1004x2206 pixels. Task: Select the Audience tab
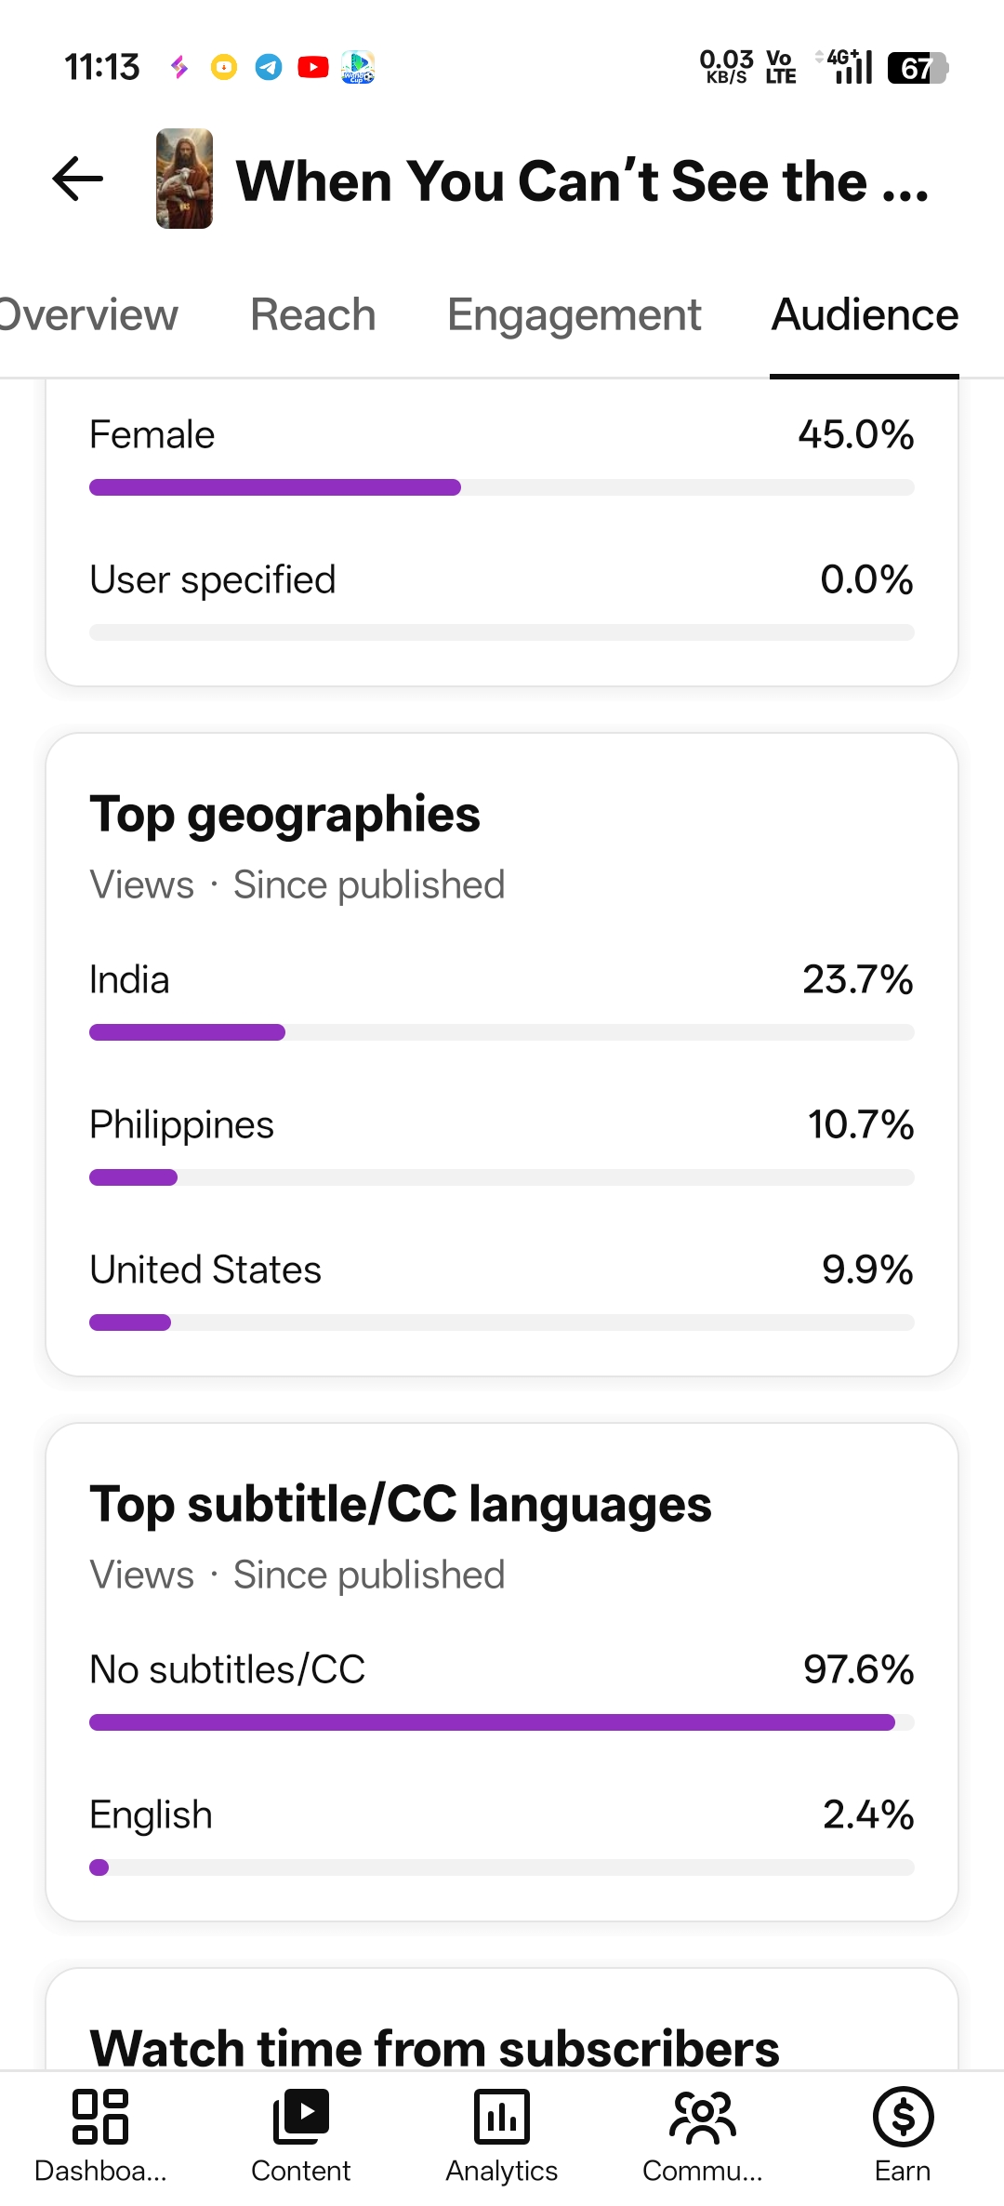click(865, 315)
